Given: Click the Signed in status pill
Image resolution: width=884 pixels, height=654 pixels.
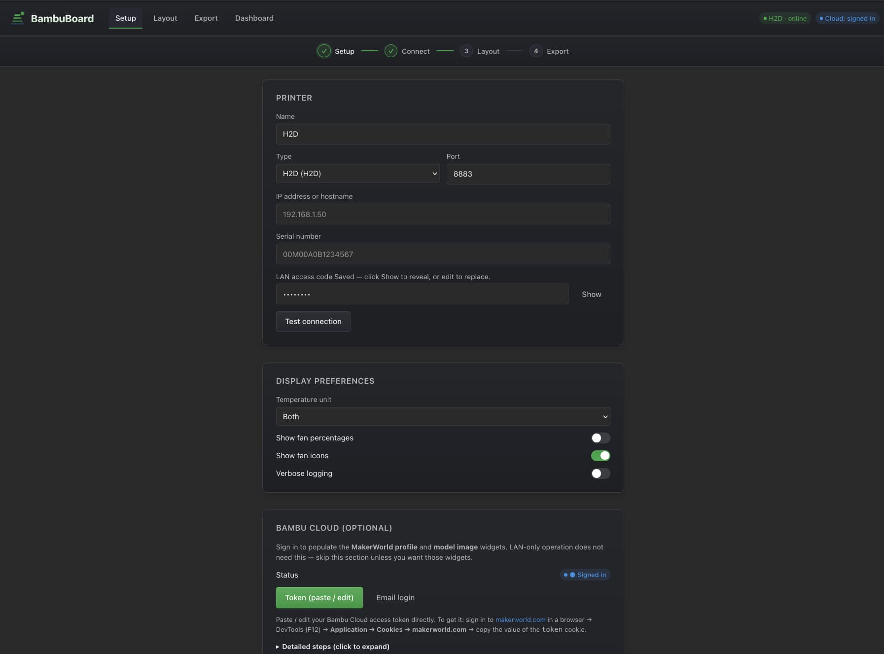Looking at the screenshot, I should (x=585, y=575).
